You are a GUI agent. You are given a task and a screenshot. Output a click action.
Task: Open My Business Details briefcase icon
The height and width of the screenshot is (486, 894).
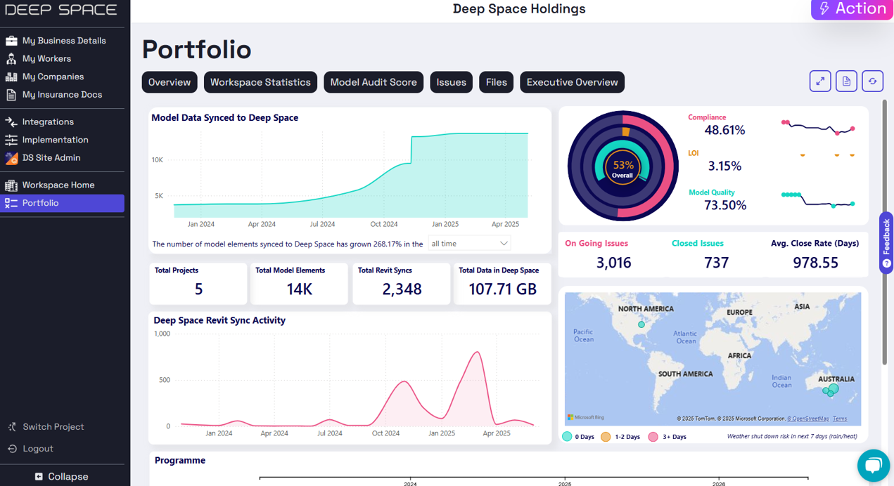pos(11,41)
